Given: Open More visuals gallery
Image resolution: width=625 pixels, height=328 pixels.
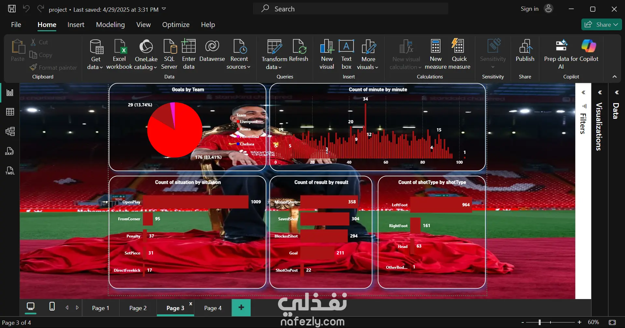Looking at the screenshot, I should [368, 54].
